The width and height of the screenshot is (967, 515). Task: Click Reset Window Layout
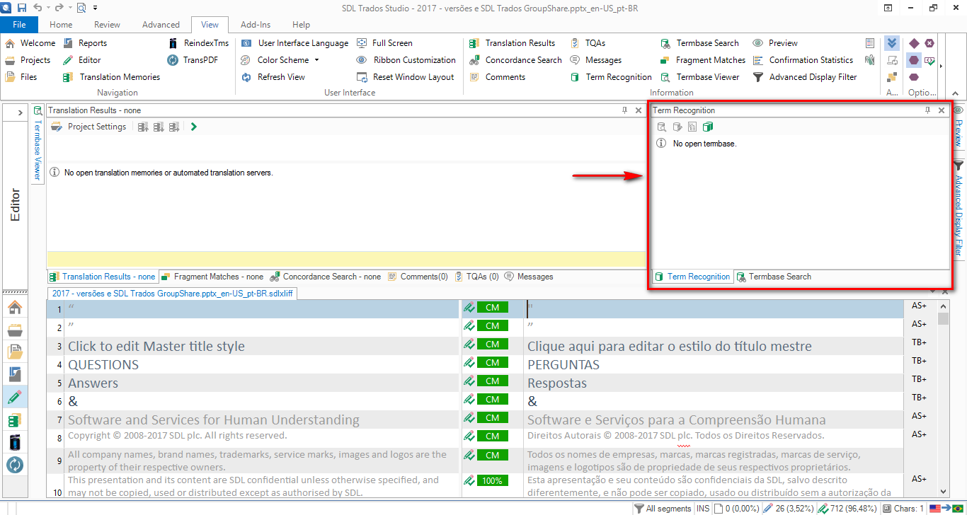pyautogui.click(x=406, y=77)
